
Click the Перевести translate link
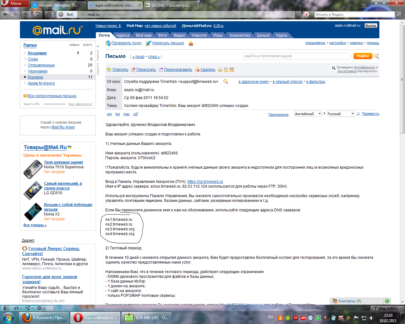(371, 114)
